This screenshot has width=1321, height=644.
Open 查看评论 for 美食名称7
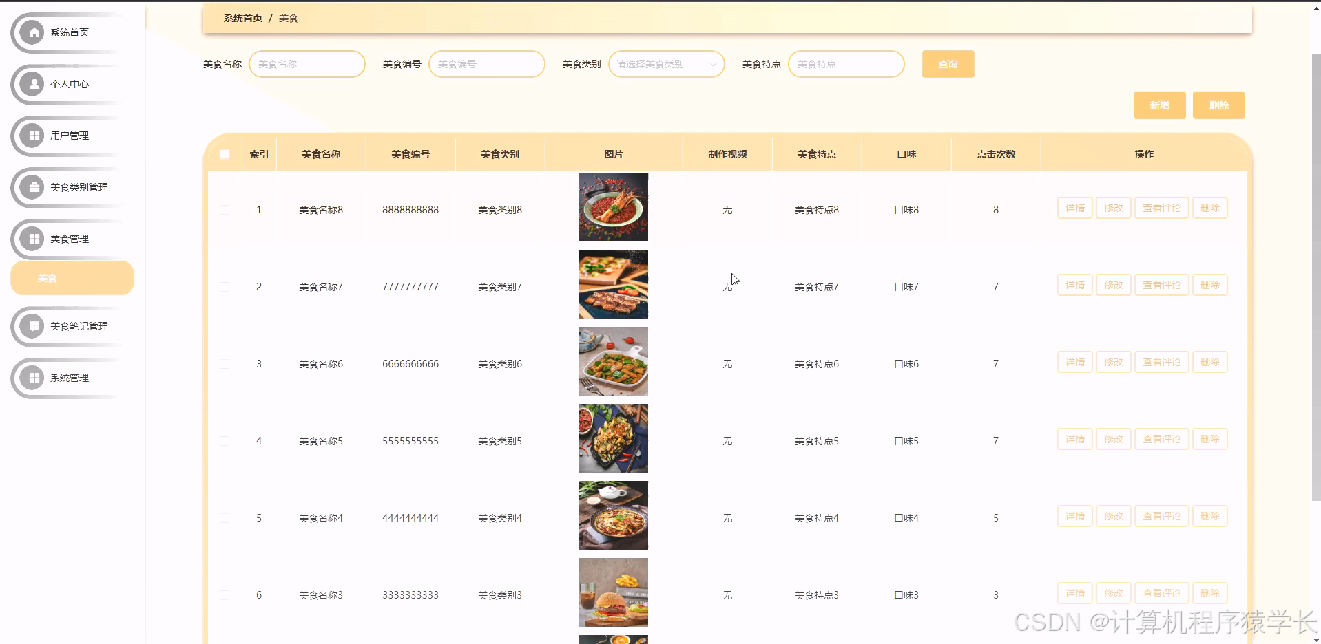tap(1161, 284)
